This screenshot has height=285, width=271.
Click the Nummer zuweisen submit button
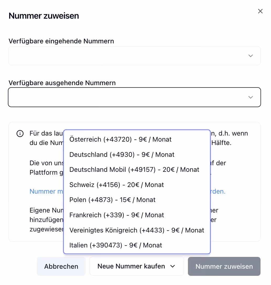coord(224,266)
